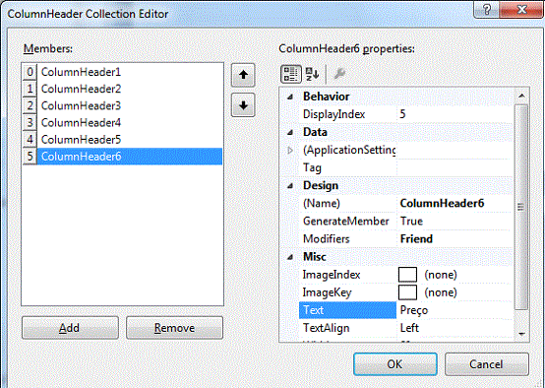The image size is (545, 388).
Task: Click the help question mark button
Action: click(x=487, y=10)
